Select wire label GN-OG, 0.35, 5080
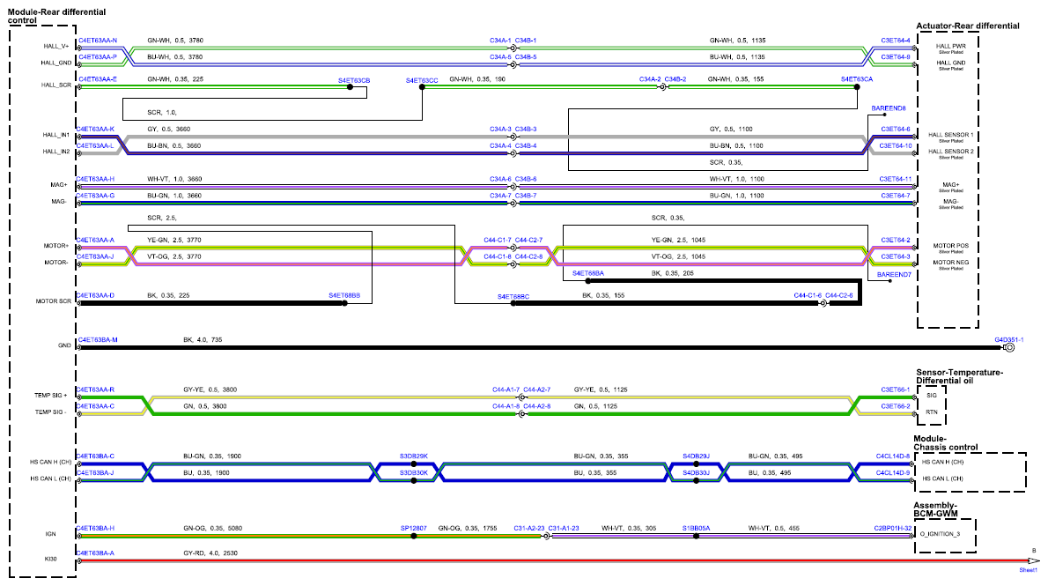Viewport: 1048px width, 586px height. 212,529
